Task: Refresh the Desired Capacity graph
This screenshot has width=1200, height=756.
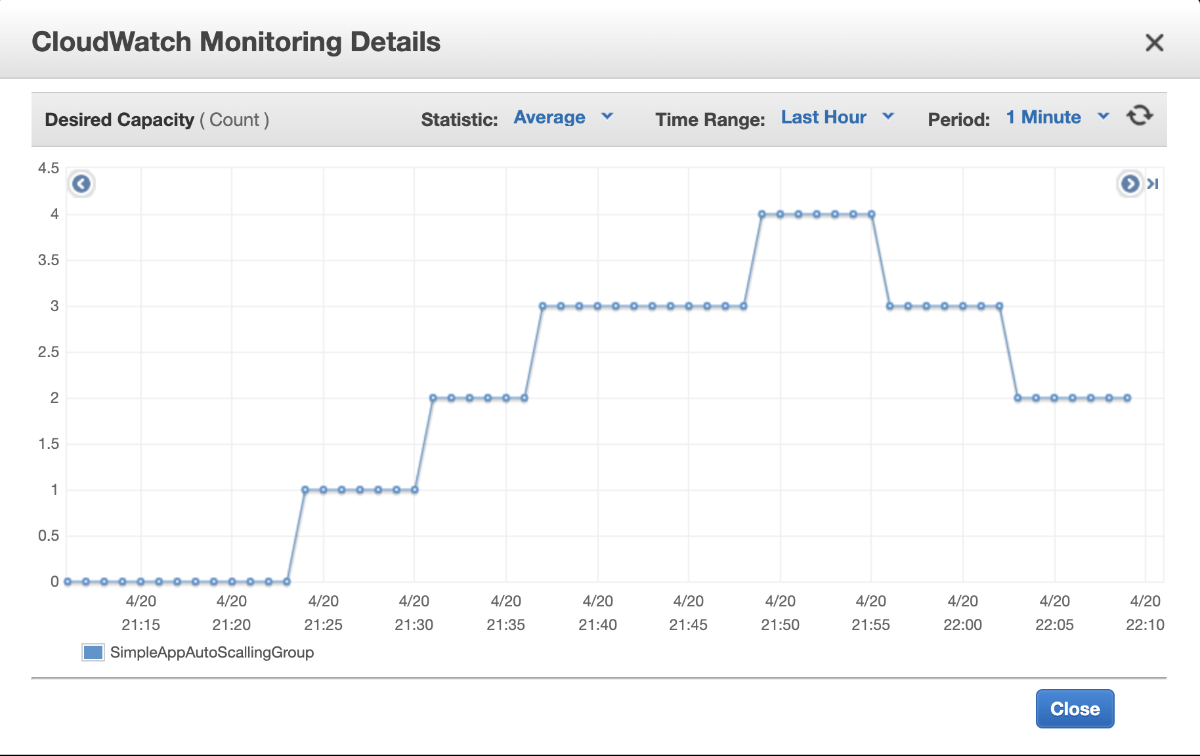Action: pyautogui.click(x=1140, y=115)
